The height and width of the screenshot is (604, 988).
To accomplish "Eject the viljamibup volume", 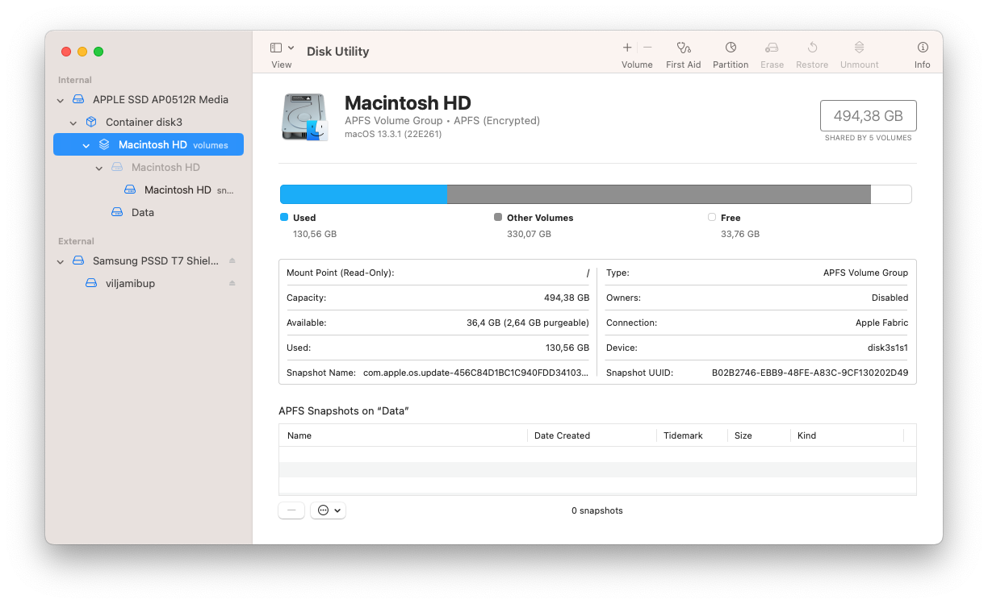I will 232,283.
